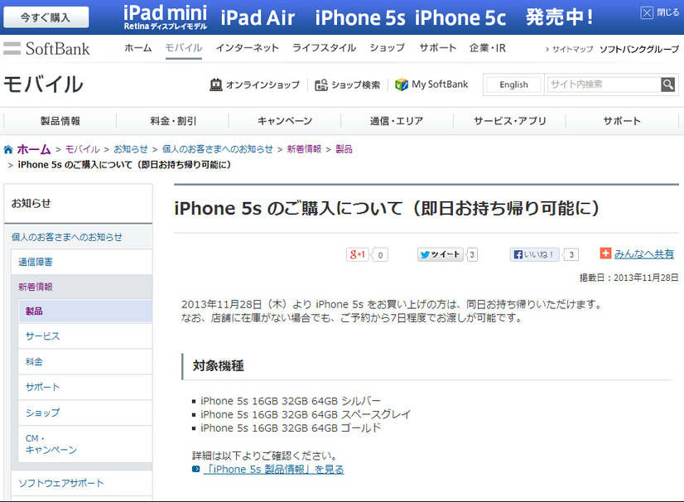Select 料金 in sidebar
Screen dimensions: 684x502
(85, 361)
